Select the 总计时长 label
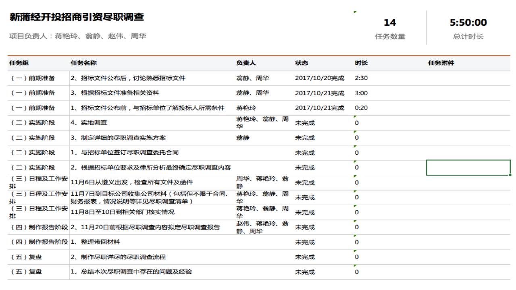 (x=468, y=37)
